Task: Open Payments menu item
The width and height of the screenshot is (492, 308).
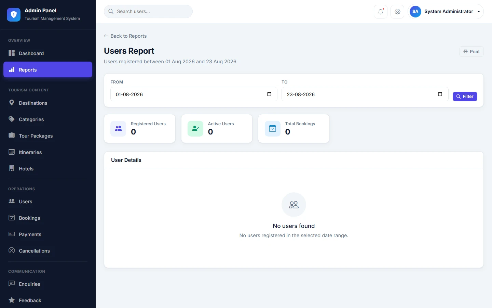Action: 48,234
